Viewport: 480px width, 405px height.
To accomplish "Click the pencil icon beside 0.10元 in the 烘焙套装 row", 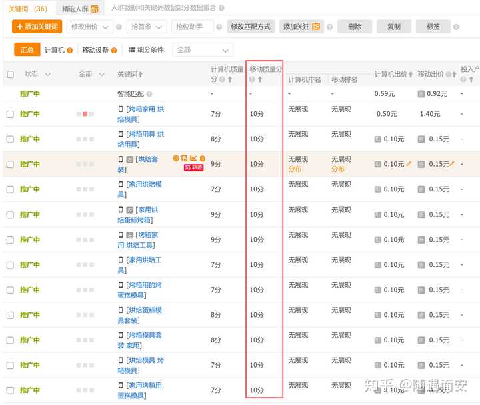I will 409,164.
